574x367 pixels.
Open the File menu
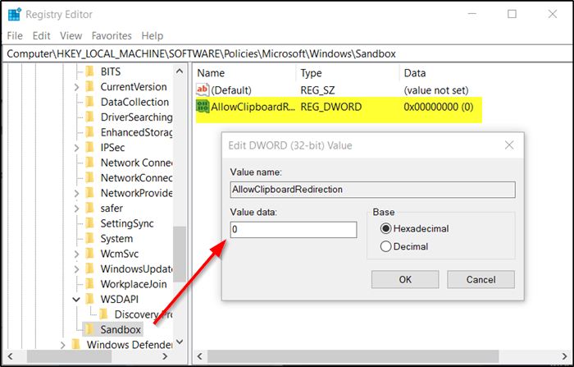(x=15, y=36)
